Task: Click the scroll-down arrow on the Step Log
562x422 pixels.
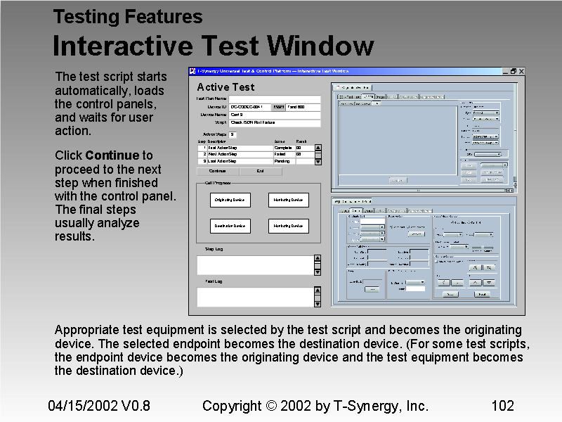Action: (x=318, y=273)
